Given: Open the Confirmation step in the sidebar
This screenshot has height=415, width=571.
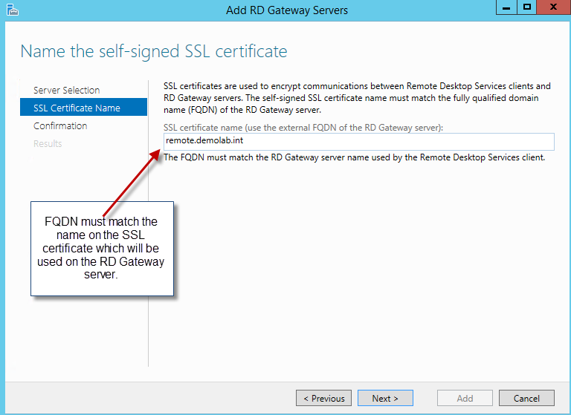Looking at the screenshot, I should (x=60, y=125).
